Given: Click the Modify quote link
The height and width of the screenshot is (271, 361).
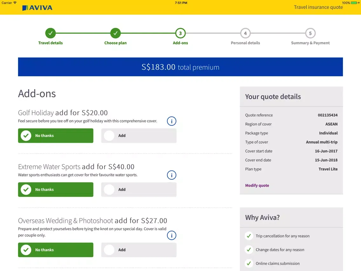Looking at the screenshot, I should tap(257, 185).
